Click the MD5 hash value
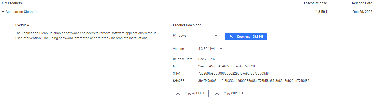Image resolution: width=385 pixels, height=99 pixels. 226,66
